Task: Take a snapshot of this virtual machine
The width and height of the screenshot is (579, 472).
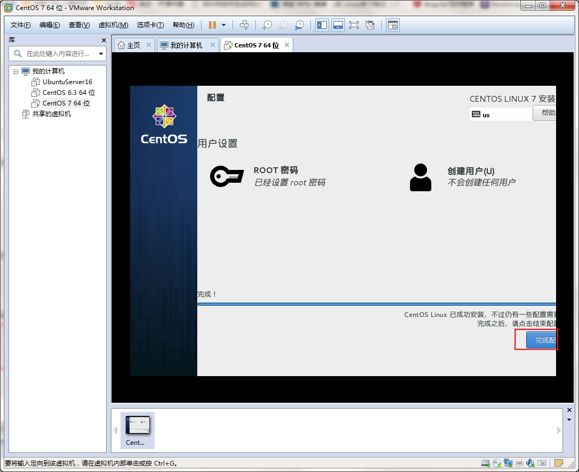Action: [267, 25]
